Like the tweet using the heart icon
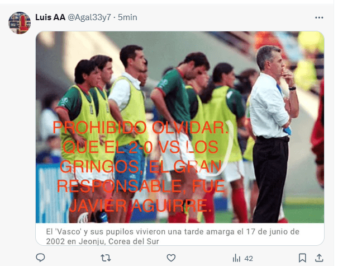Viewport: 338px width, 266px height. tap(171, 258)
